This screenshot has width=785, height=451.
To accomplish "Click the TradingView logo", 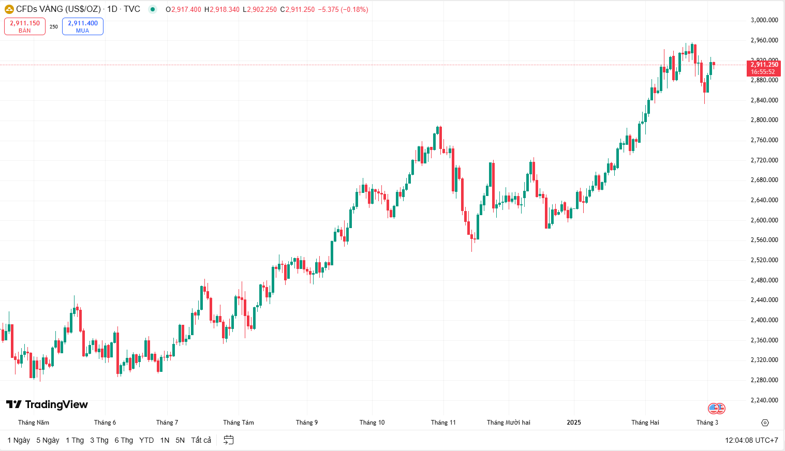I will [x=47, y=404].
